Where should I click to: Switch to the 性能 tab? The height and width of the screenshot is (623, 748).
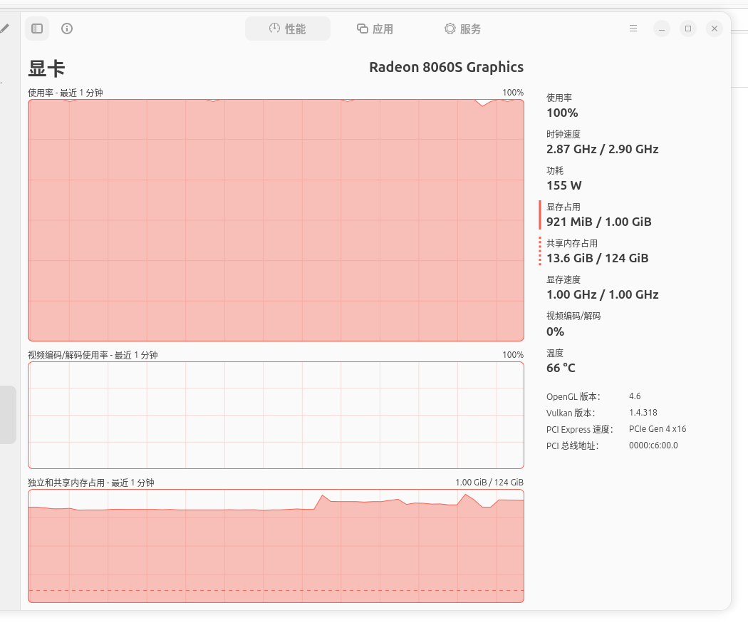[x=288, y=29]
